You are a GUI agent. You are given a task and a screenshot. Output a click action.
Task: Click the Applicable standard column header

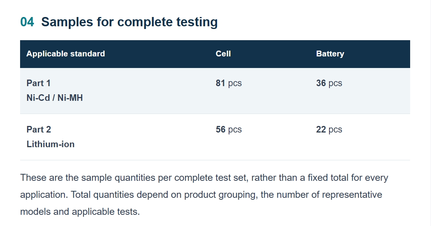pyautogui.click(x=66, y=54)
